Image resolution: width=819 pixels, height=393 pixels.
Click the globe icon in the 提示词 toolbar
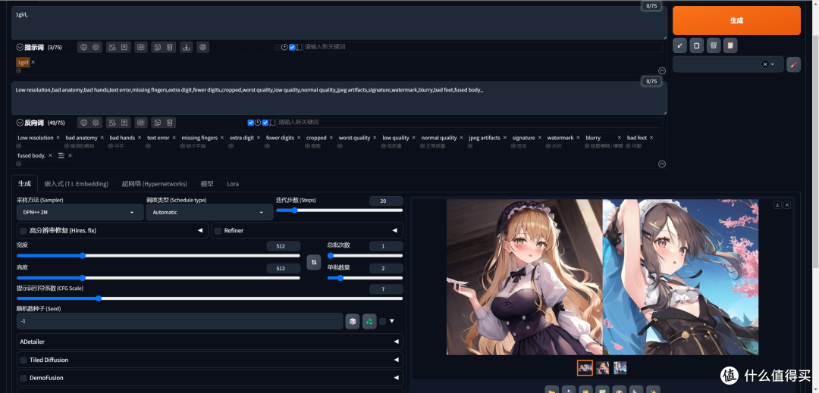click(83, 47)
